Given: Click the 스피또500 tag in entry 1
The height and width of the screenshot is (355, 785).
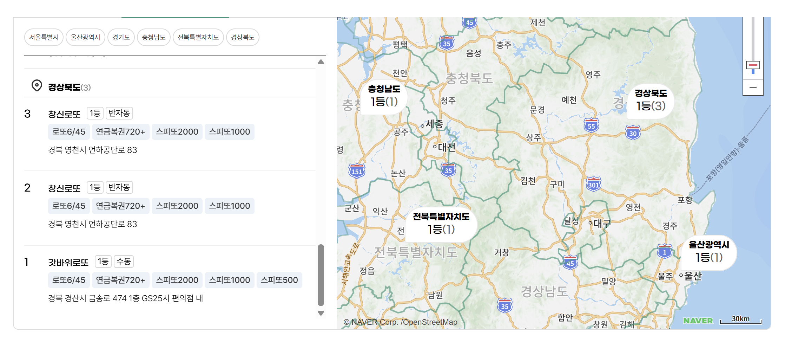Looking at the screenshot, I should pos(279,280).
